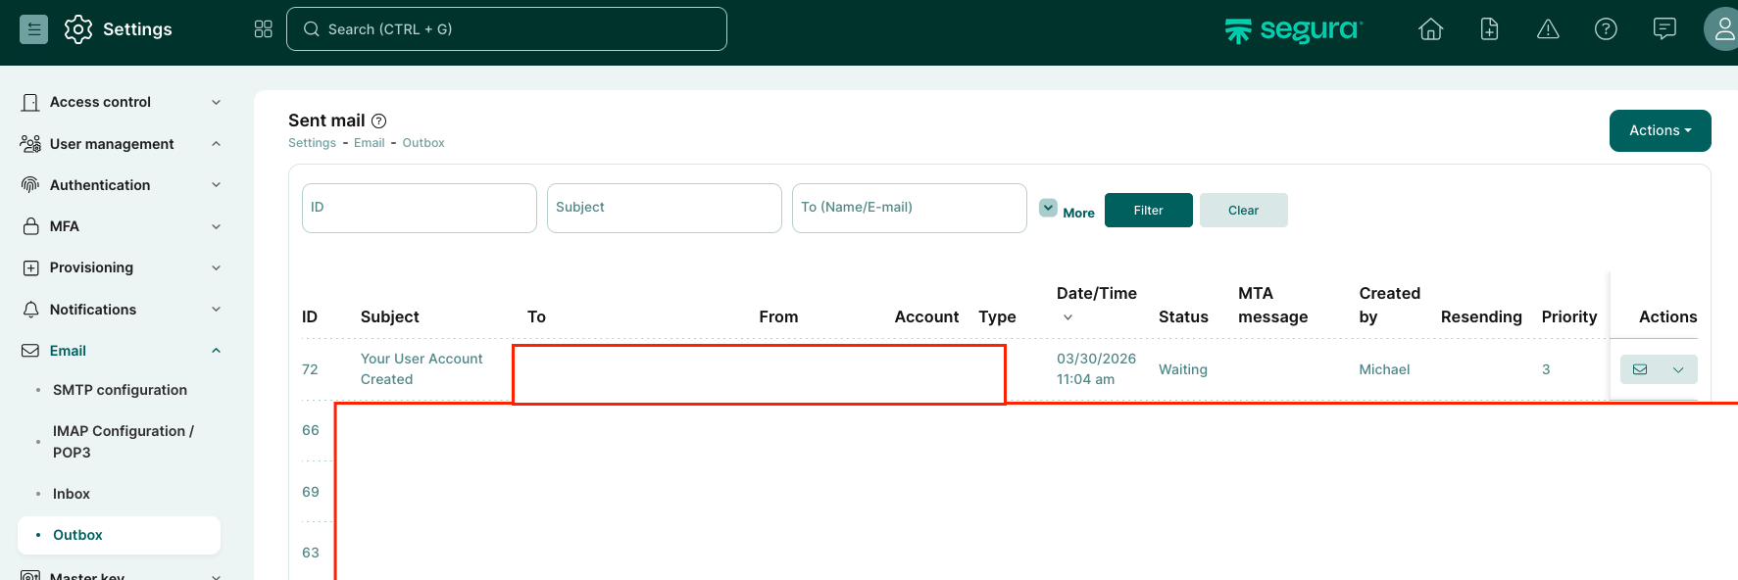The image size is (1738, 580).
Task: Click the resend envelope icon for row 72
Action: (1640, 369)
